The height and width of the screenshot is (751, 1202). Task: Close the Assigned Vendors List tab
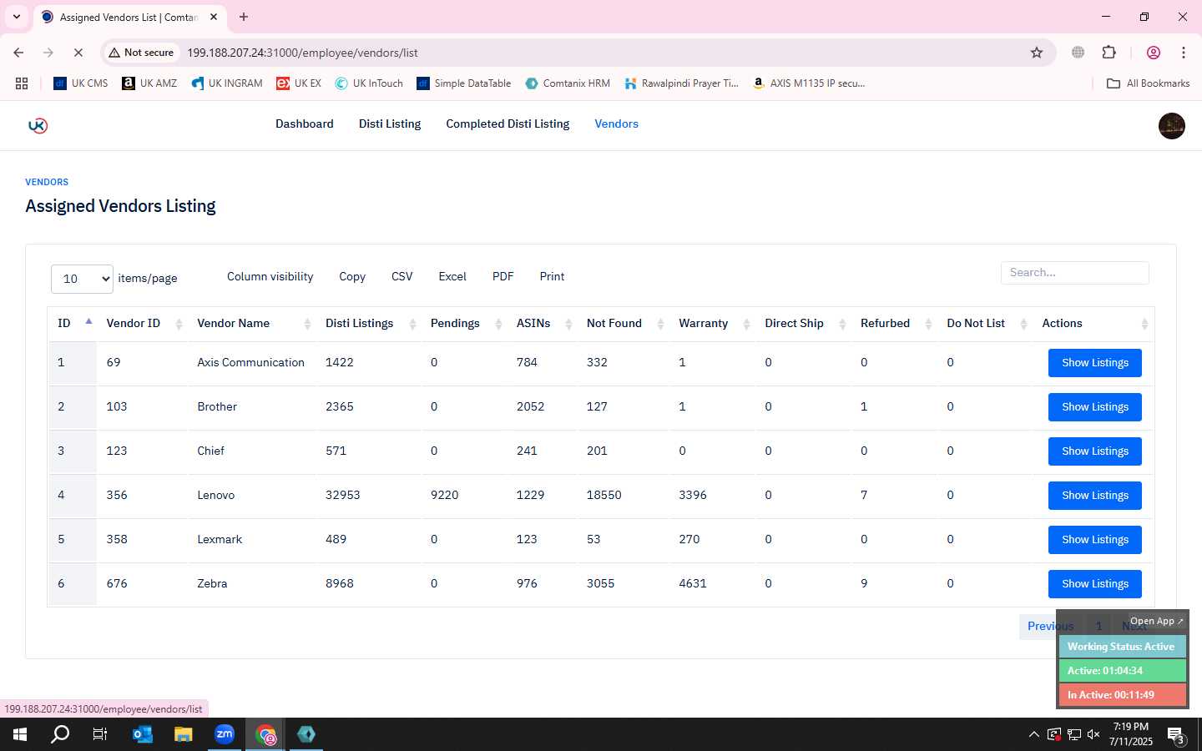[214, 17]
